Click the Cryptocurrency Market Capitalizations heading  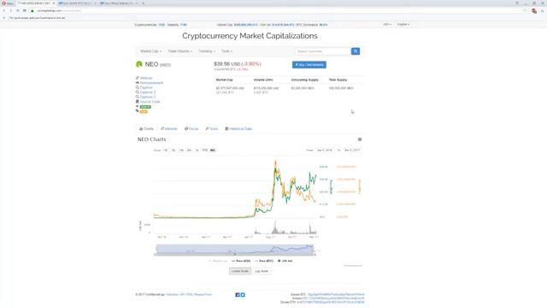[250, 36]
